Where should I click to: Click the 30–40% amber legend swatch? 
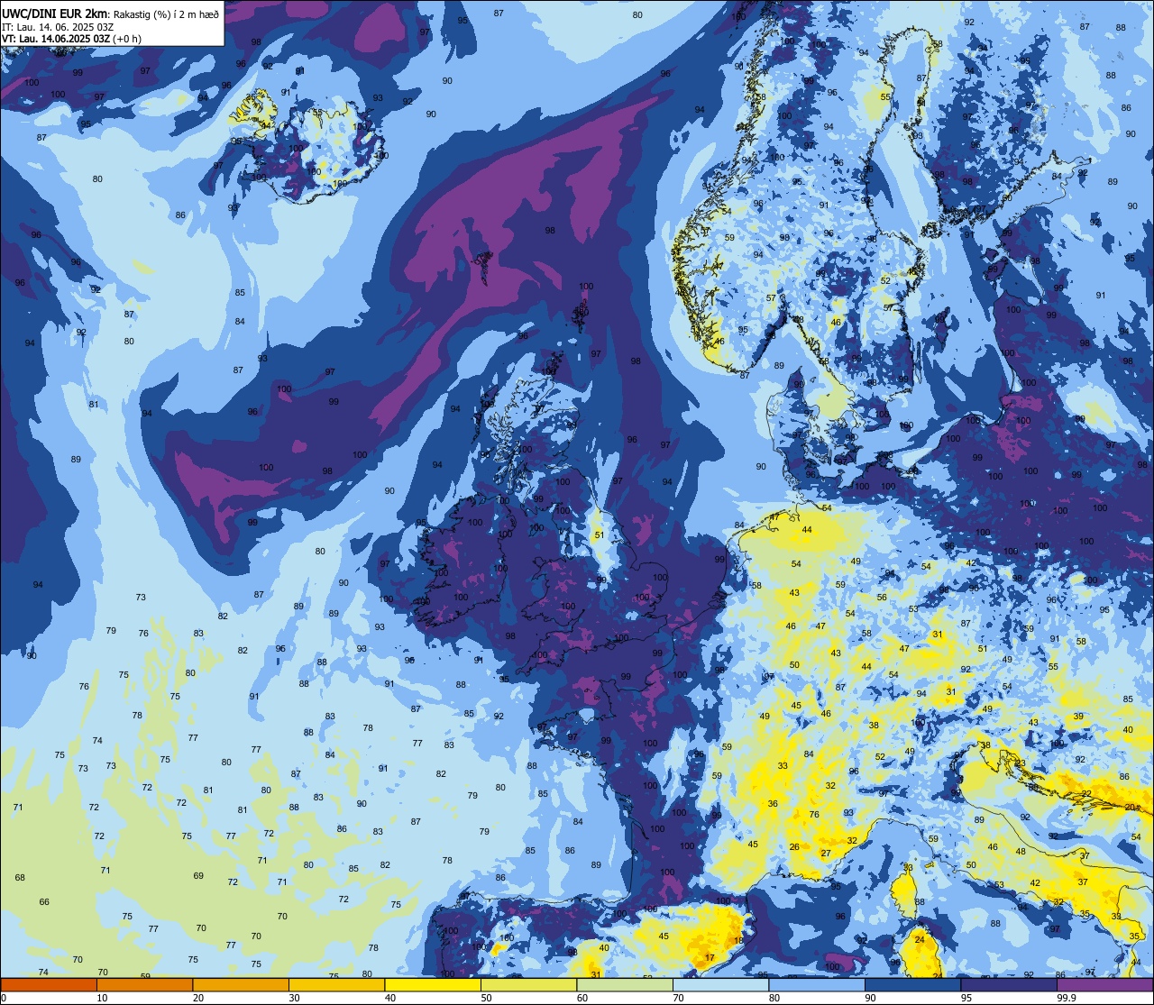click(336, 984)
